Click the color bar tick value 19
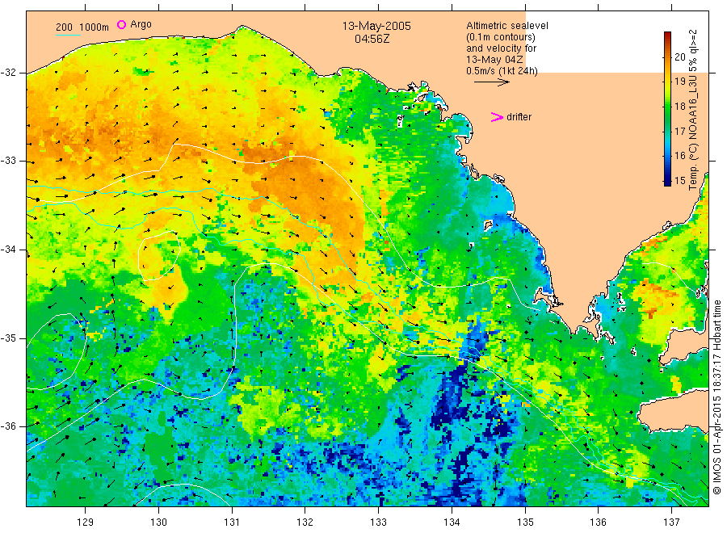Image resolution: width=727 pixels, height=533 pixels. pos(679,82)
